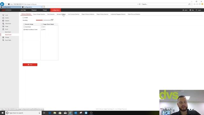Click the Cortana microphone icon
The height and width of the screenshot is (115, 204).
[40, 113]
